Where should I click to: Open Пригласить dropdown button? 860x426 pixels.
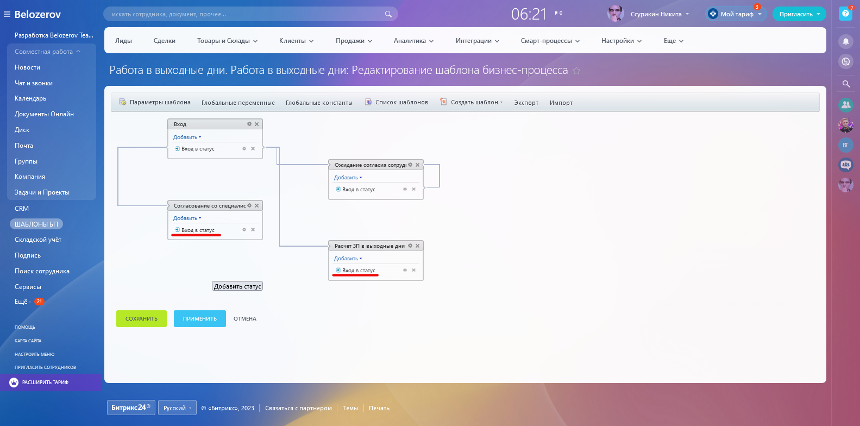click(x=799, y=14)
